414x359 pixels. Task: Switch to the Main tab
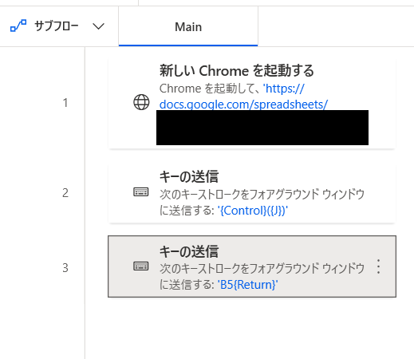188,26
